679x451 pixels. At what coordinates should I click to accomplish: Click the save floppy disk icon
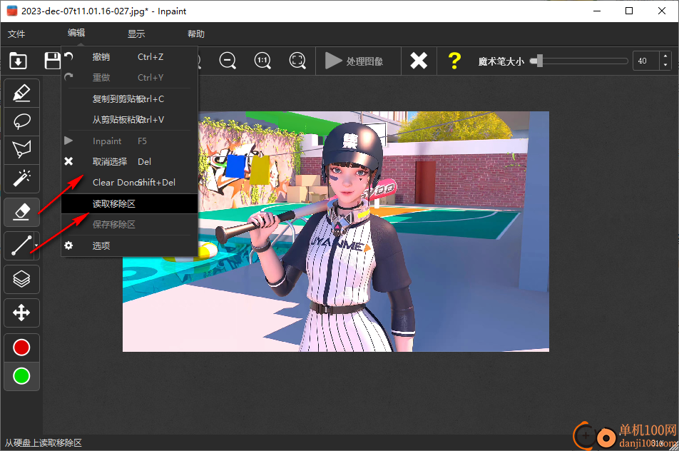(52, 61)
